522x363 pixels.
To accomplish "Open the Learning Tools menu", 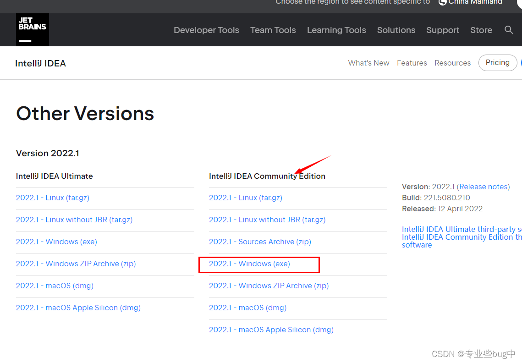I will pyautogui.click(x=336, y=30).
